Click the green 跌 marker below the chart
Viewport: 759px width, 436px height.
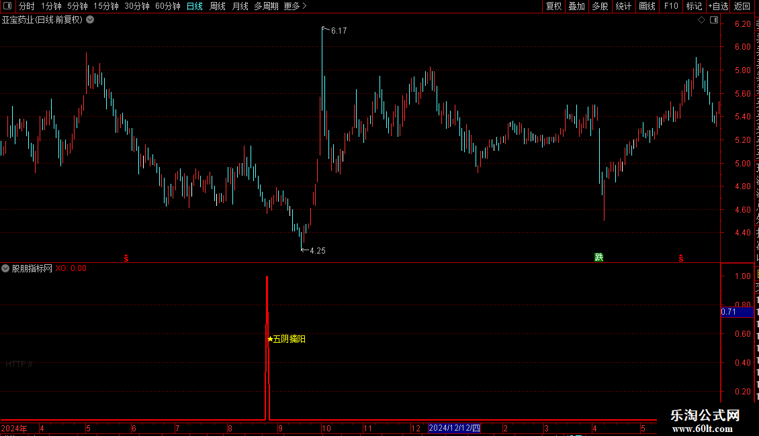tap(598, 257)
